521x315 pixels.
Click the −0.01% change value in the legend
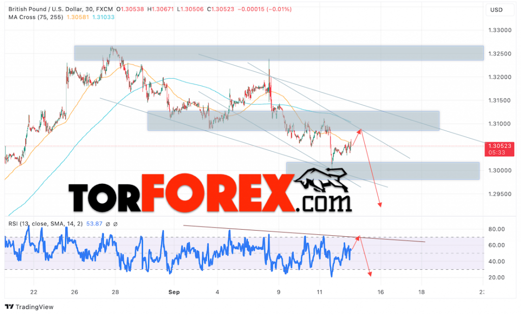279,9
